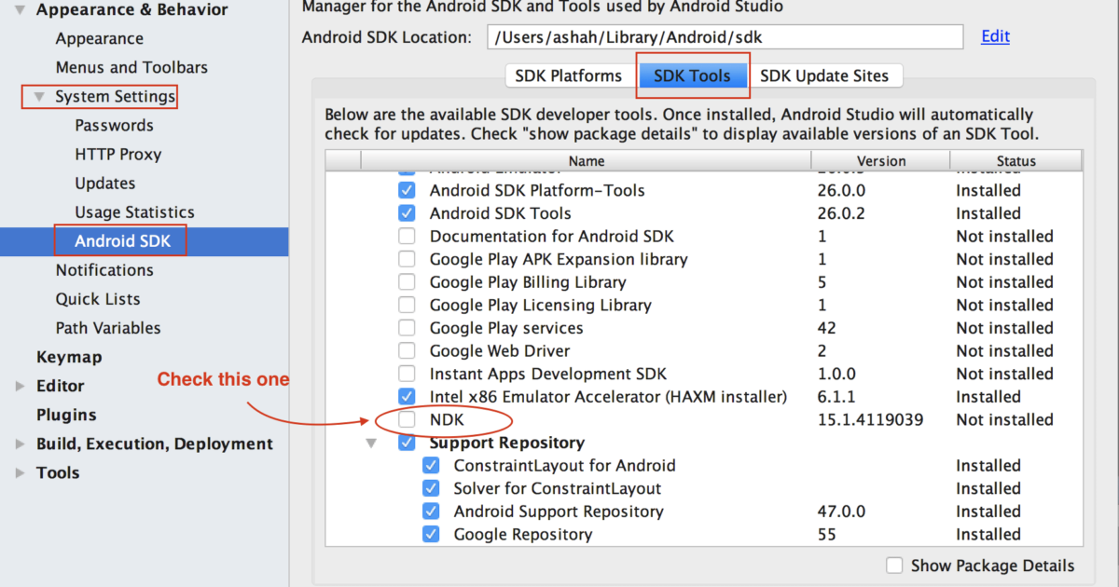The height and width of the screenshot is (587, 1119).
Task: Click Google Web Driver Not installed status
Action: tap(1004, 351)
